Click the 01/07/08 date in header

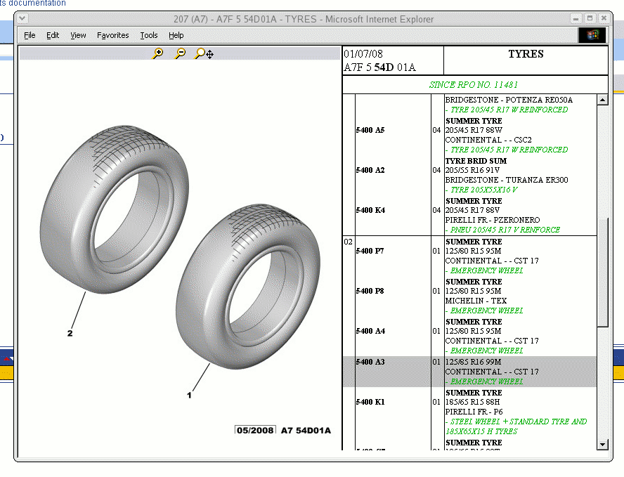tap(363, 54)
